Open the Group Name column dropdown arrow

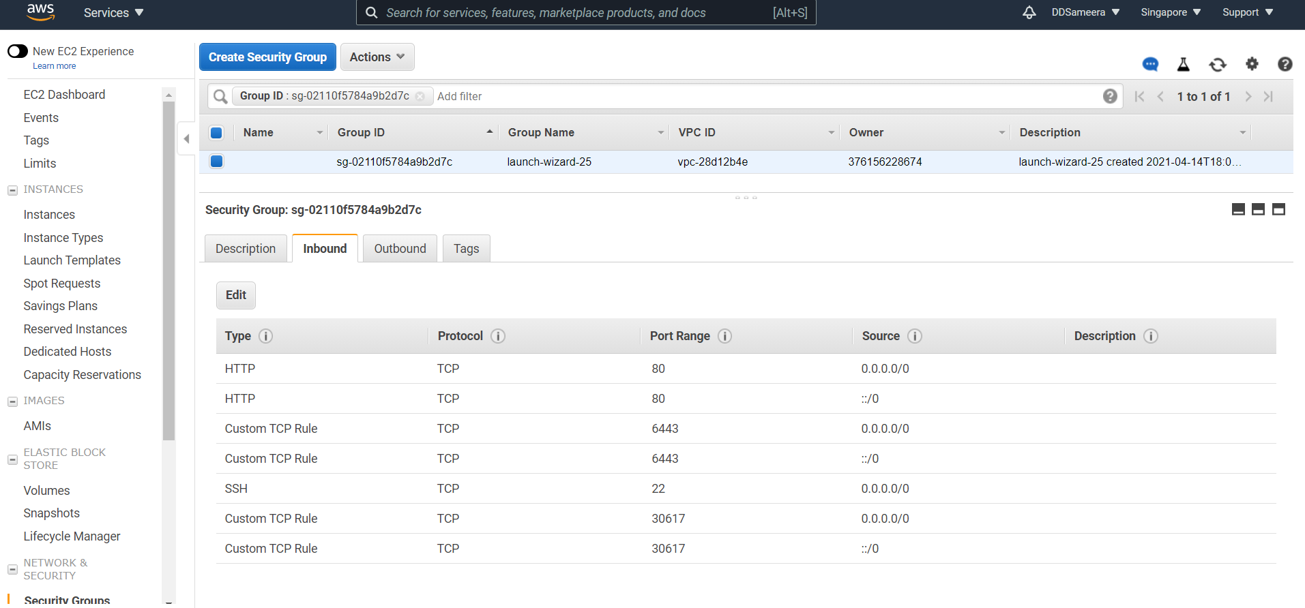[x=660, y=133]
